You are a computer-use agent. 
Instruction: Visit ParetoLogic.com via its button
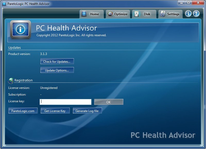pos(23,111)
